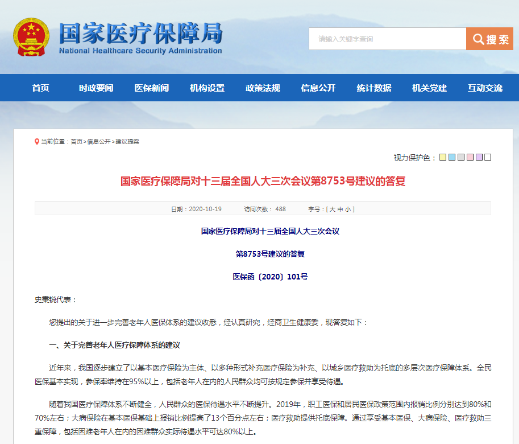The image size is (519, 444).
Task: Open the 机关党建 navigation menu
Action: click(x=429, y=88)
